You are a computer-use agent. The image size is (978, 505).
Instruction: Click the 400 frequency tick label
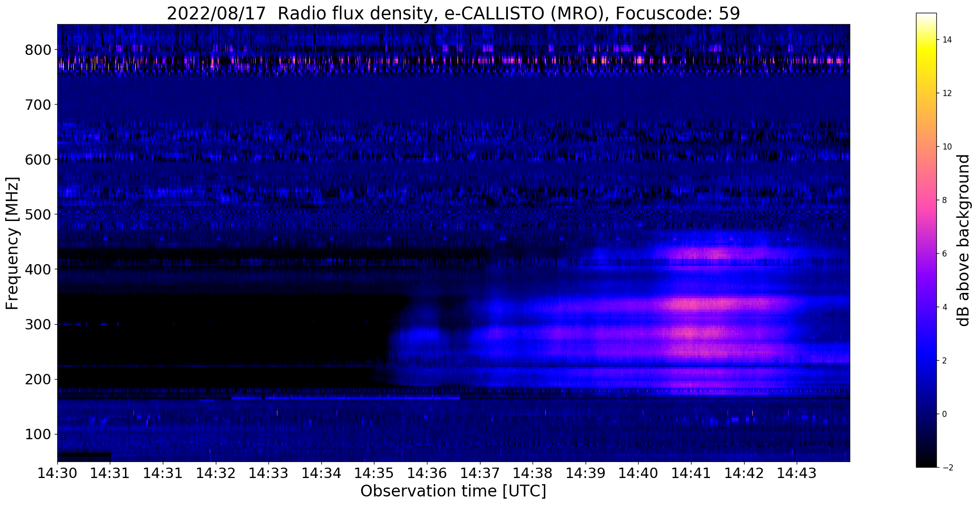[38, 269]
